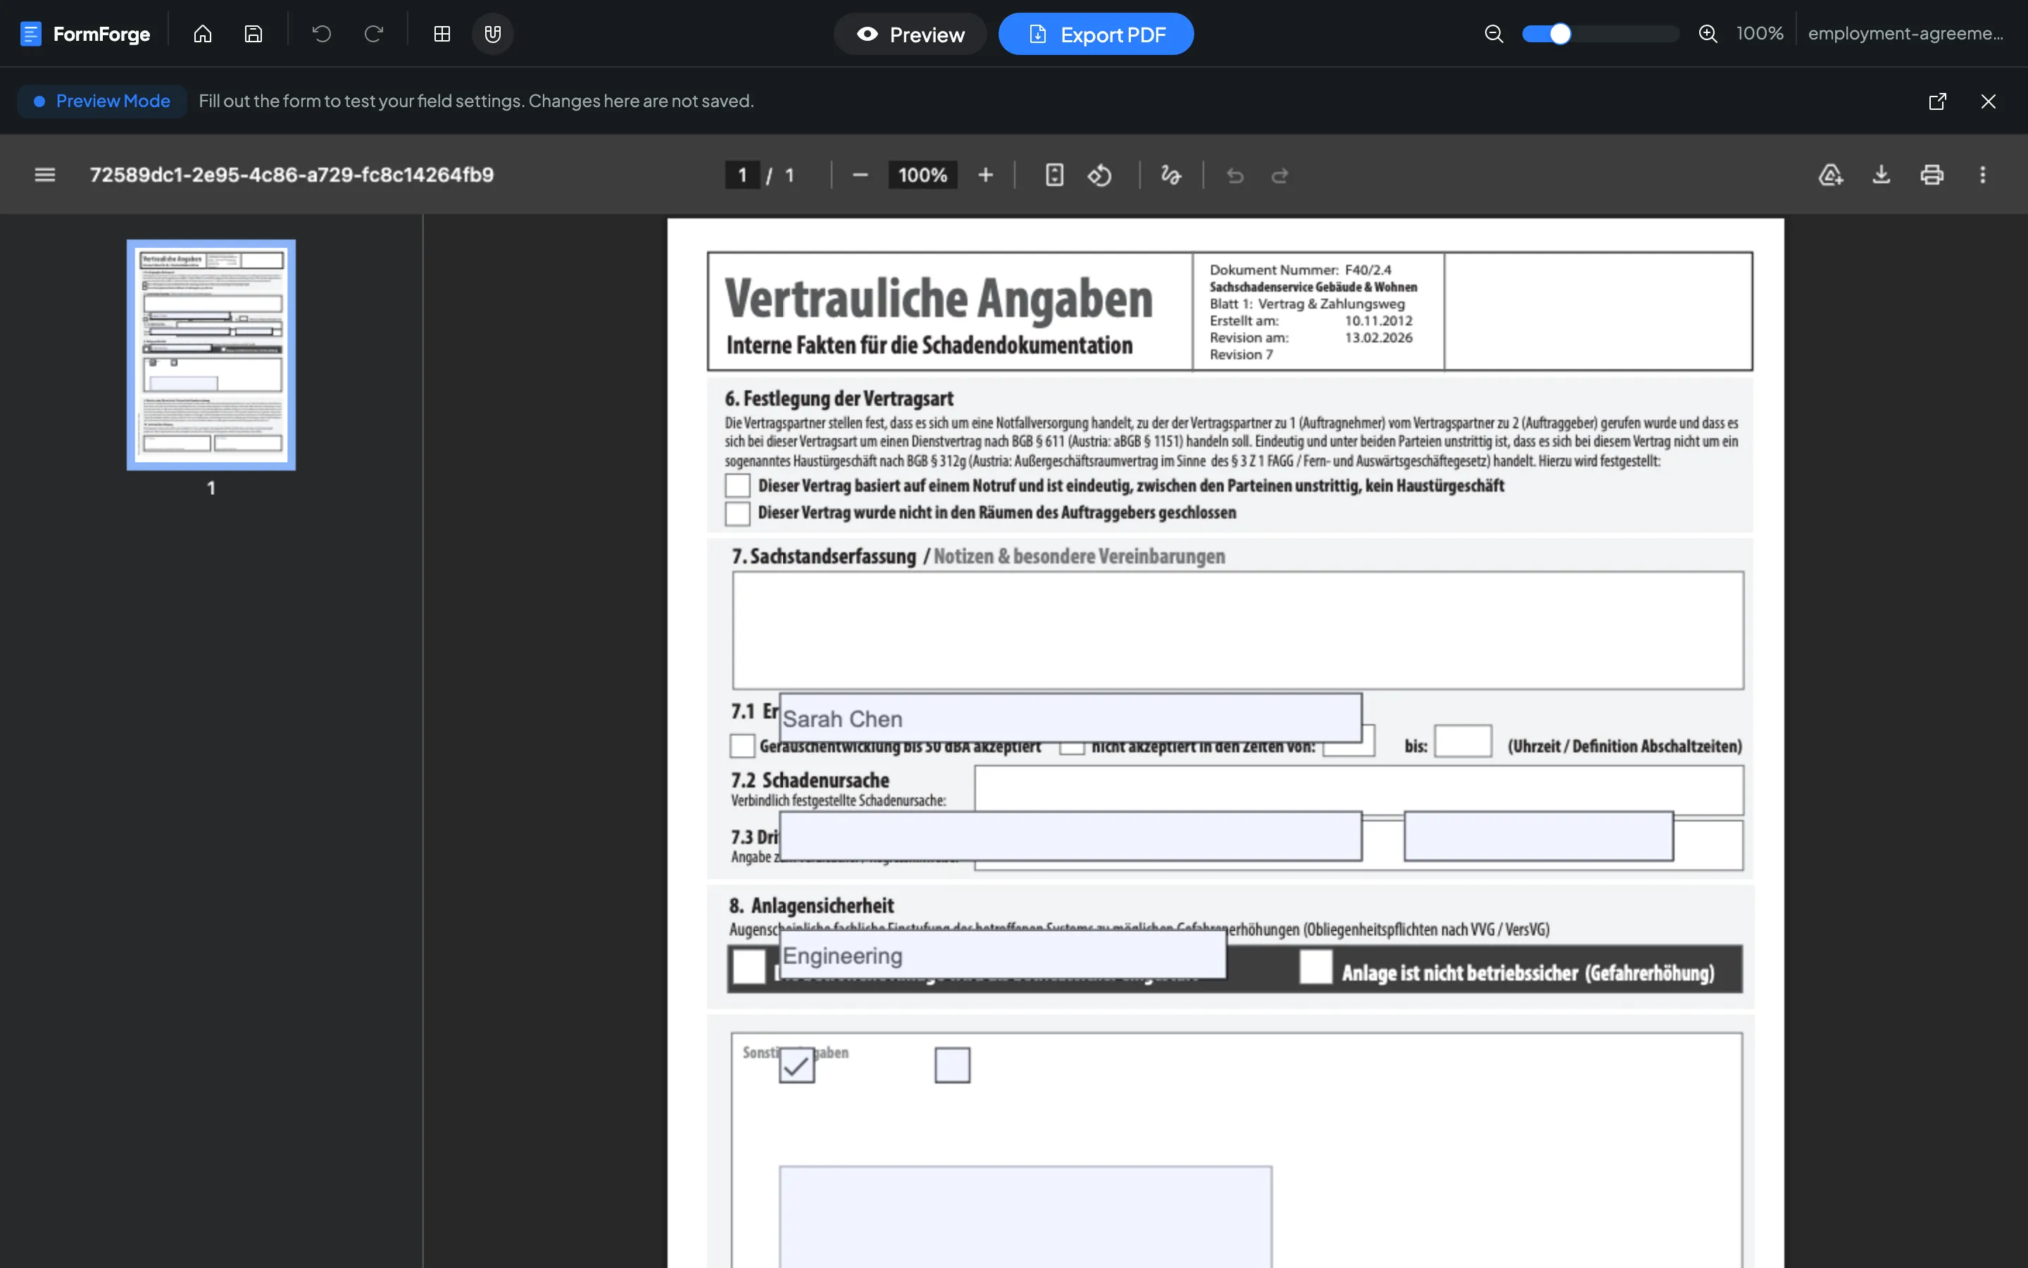Click Export PDF button
Image resolution: width=2028 pixels, height=1268 pixels.
click(x=1096, y=34)
